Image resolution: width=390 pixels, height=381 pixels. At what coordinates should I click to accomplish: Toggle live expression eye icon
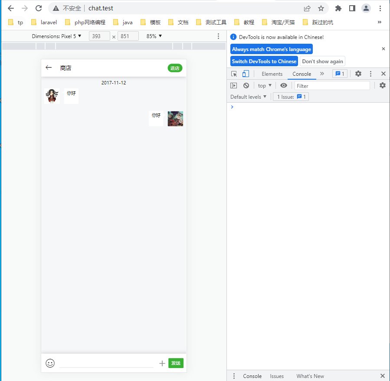click(284, 86)
